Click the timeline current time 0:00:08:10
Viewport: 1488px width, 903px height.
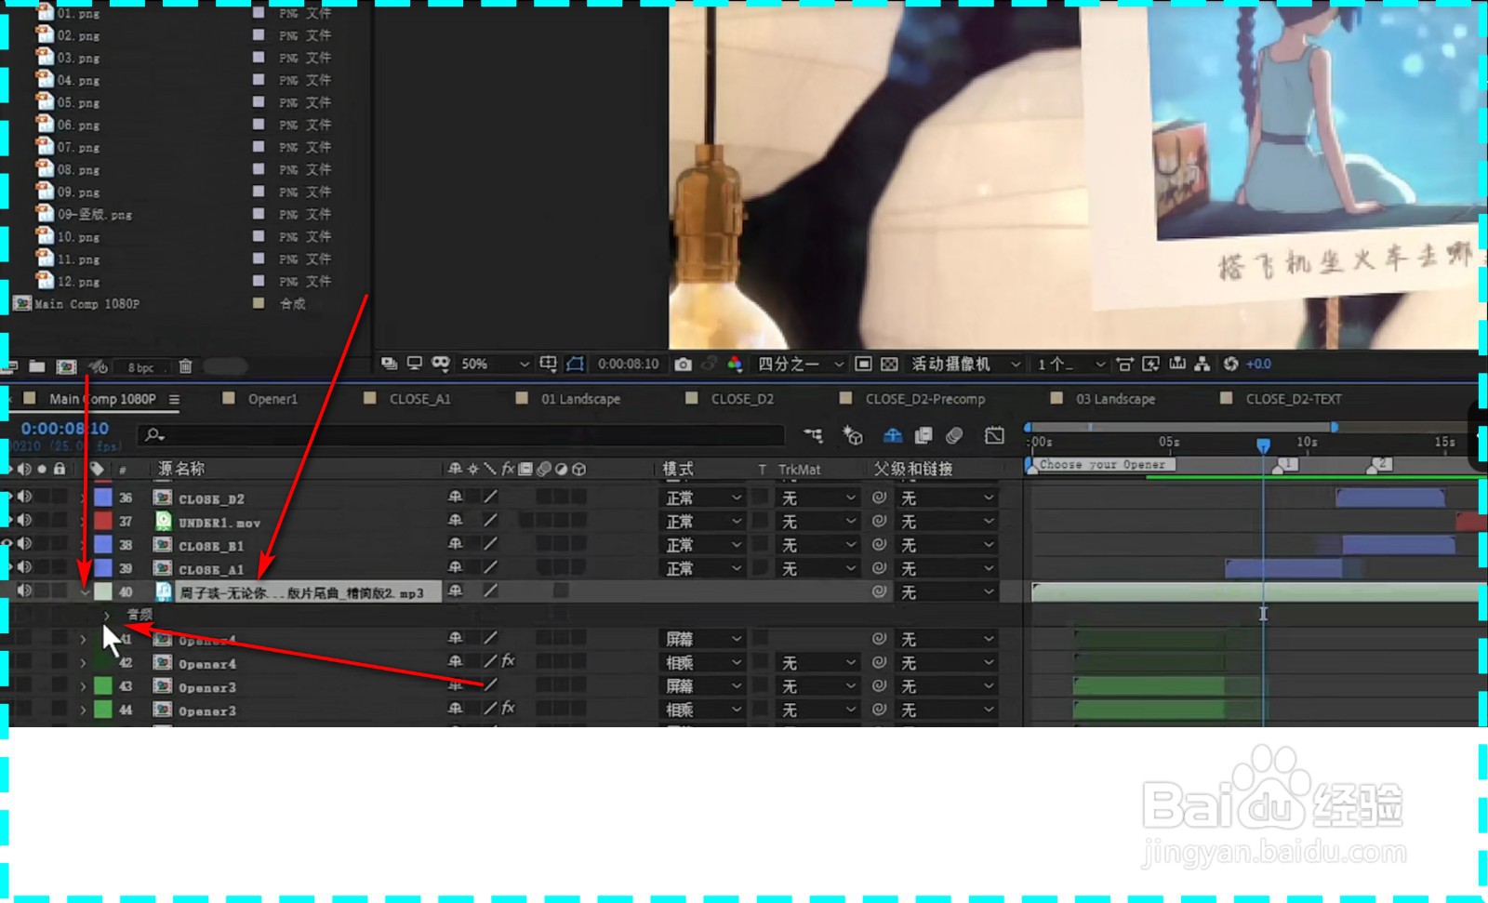click(x=65, y=429)
